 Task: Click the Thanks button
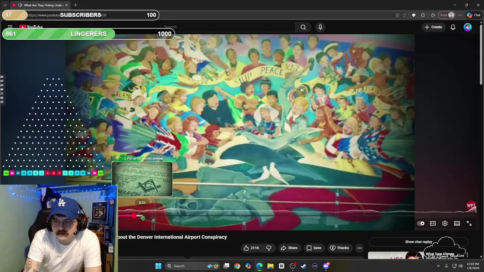pos(339,248)
